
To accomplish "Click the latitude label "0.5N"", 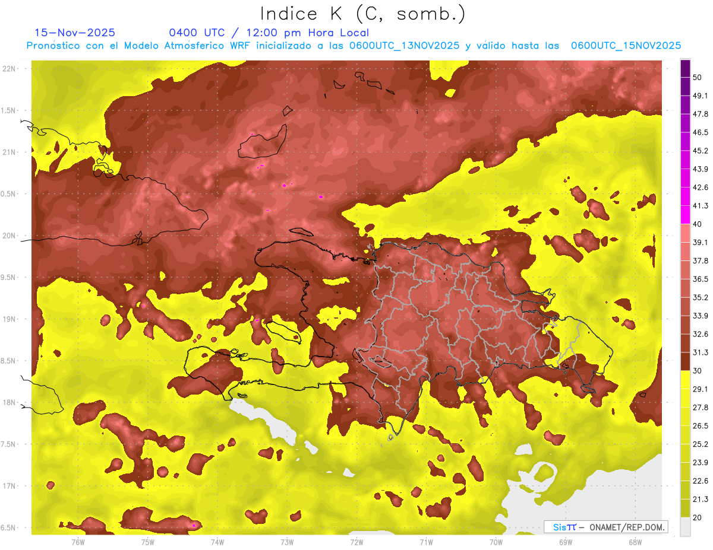I will point(9,194).
